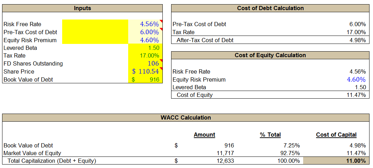Click Book Value of Debt label in WACC table
373x168 pixels.
coord(28,145)
